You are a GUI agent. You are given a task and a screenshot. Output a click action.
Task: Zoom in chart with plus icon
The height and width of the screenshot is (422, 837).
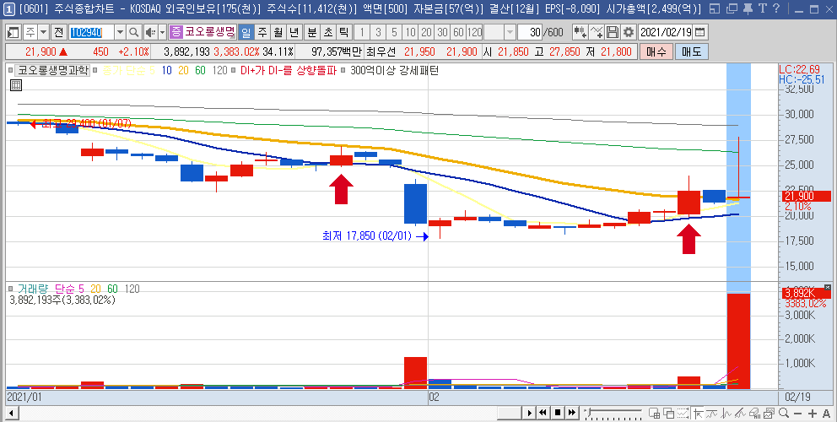813,414
